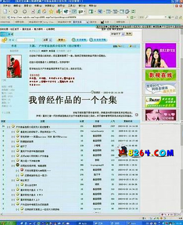This screenshot has width=183, height=225.
Task: Click the dark face icon on the liqingrang row
Action: (x=17, y=165)
